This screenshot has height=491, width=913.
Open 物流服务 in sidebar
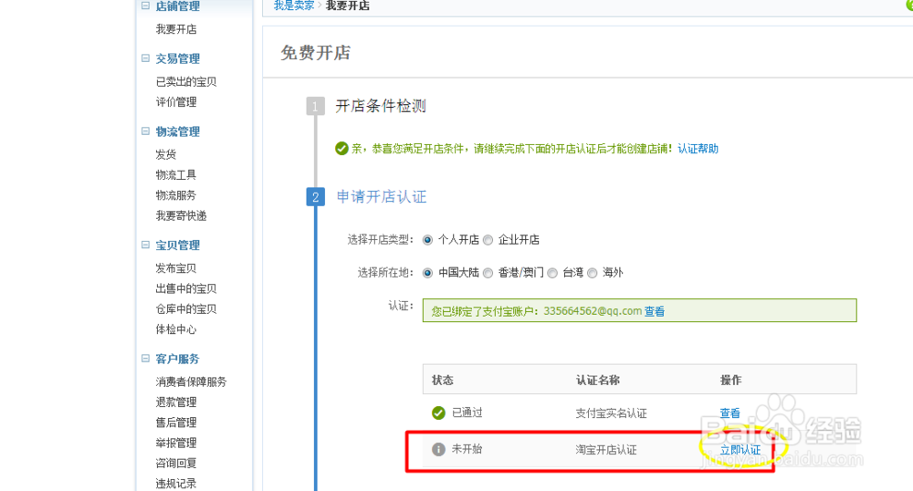point(176,195)
